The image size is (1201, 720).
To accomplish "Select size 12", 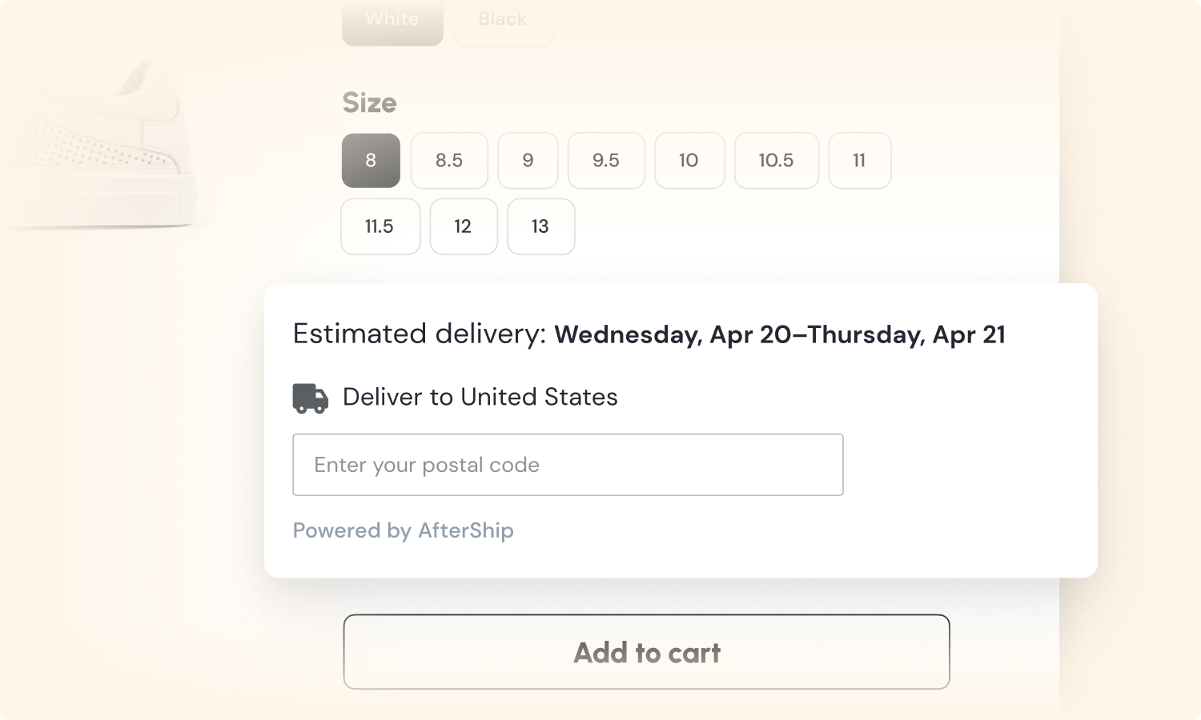I will pos(463,226).
